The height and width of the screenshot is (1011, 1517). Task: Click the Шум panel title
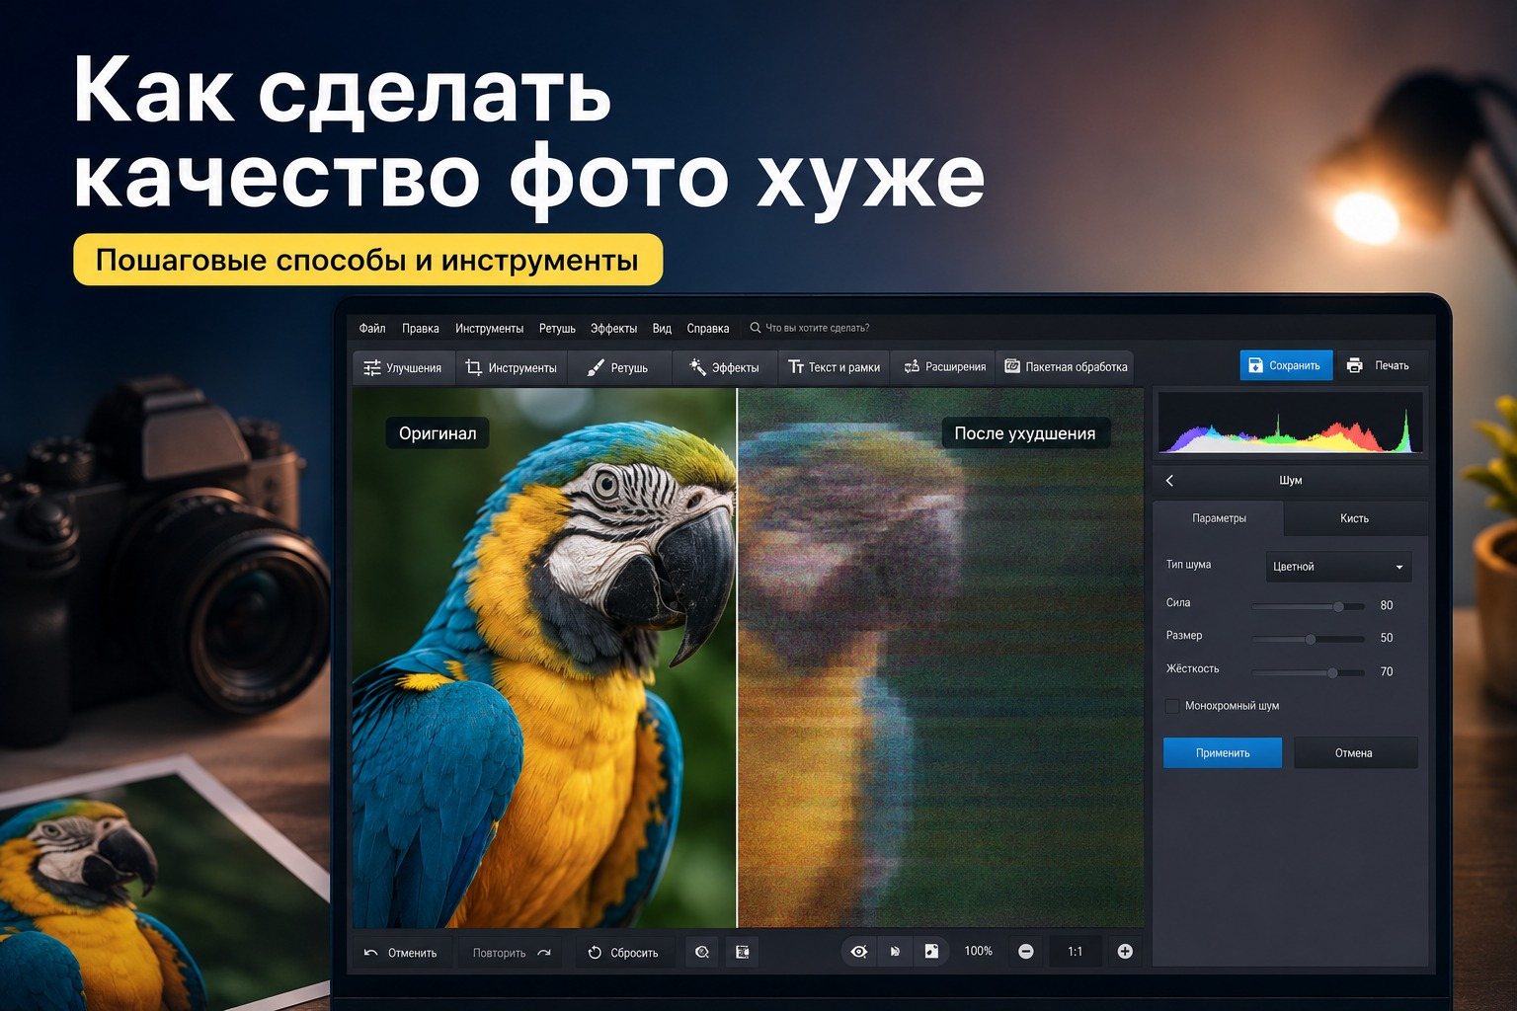1291,481
